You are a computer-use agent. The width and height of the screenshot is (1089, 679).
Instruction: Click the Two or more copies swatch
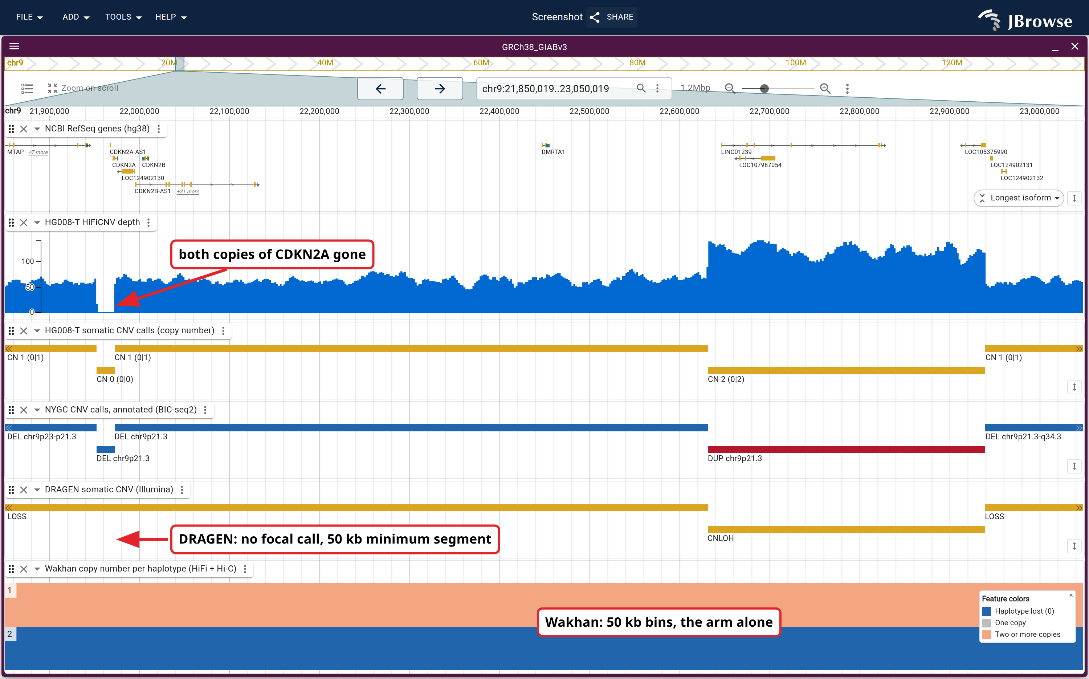[x=987, y=635]
